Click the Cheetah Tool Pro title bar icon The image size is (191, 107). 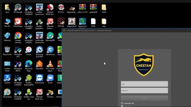click(x=64, y=31)
